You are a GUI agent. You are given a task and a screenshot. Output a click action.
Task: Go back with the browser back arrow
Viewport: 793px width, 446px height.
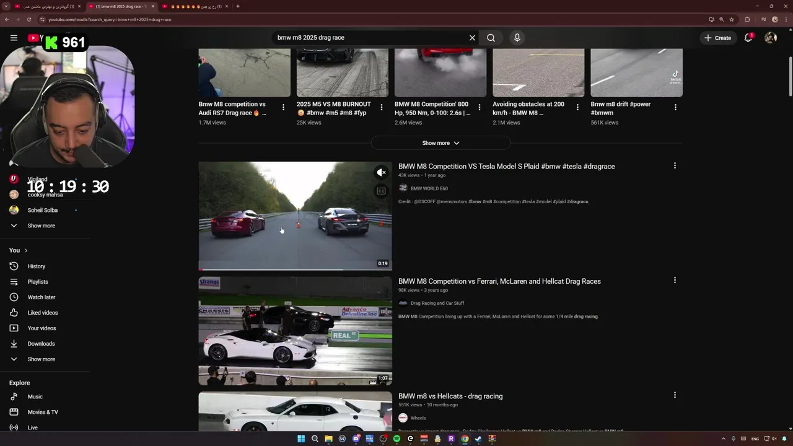point(6,19)
